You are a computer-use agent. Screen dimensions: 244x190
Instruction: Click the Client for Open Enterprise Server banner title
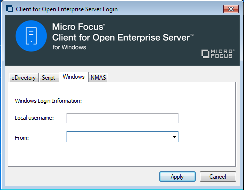click(x=123, y=38)
